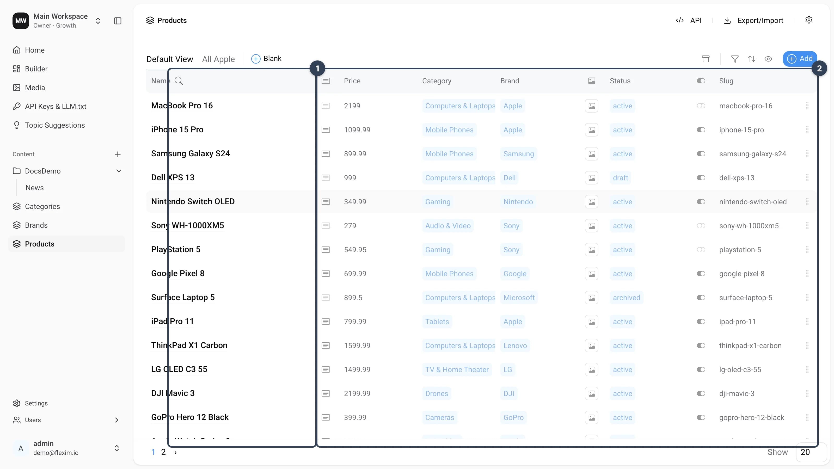Toggle switch for Google Pixel 8 row
This screenshot has width=834, height=469.
pyautogui.click(x=701, y=274)
